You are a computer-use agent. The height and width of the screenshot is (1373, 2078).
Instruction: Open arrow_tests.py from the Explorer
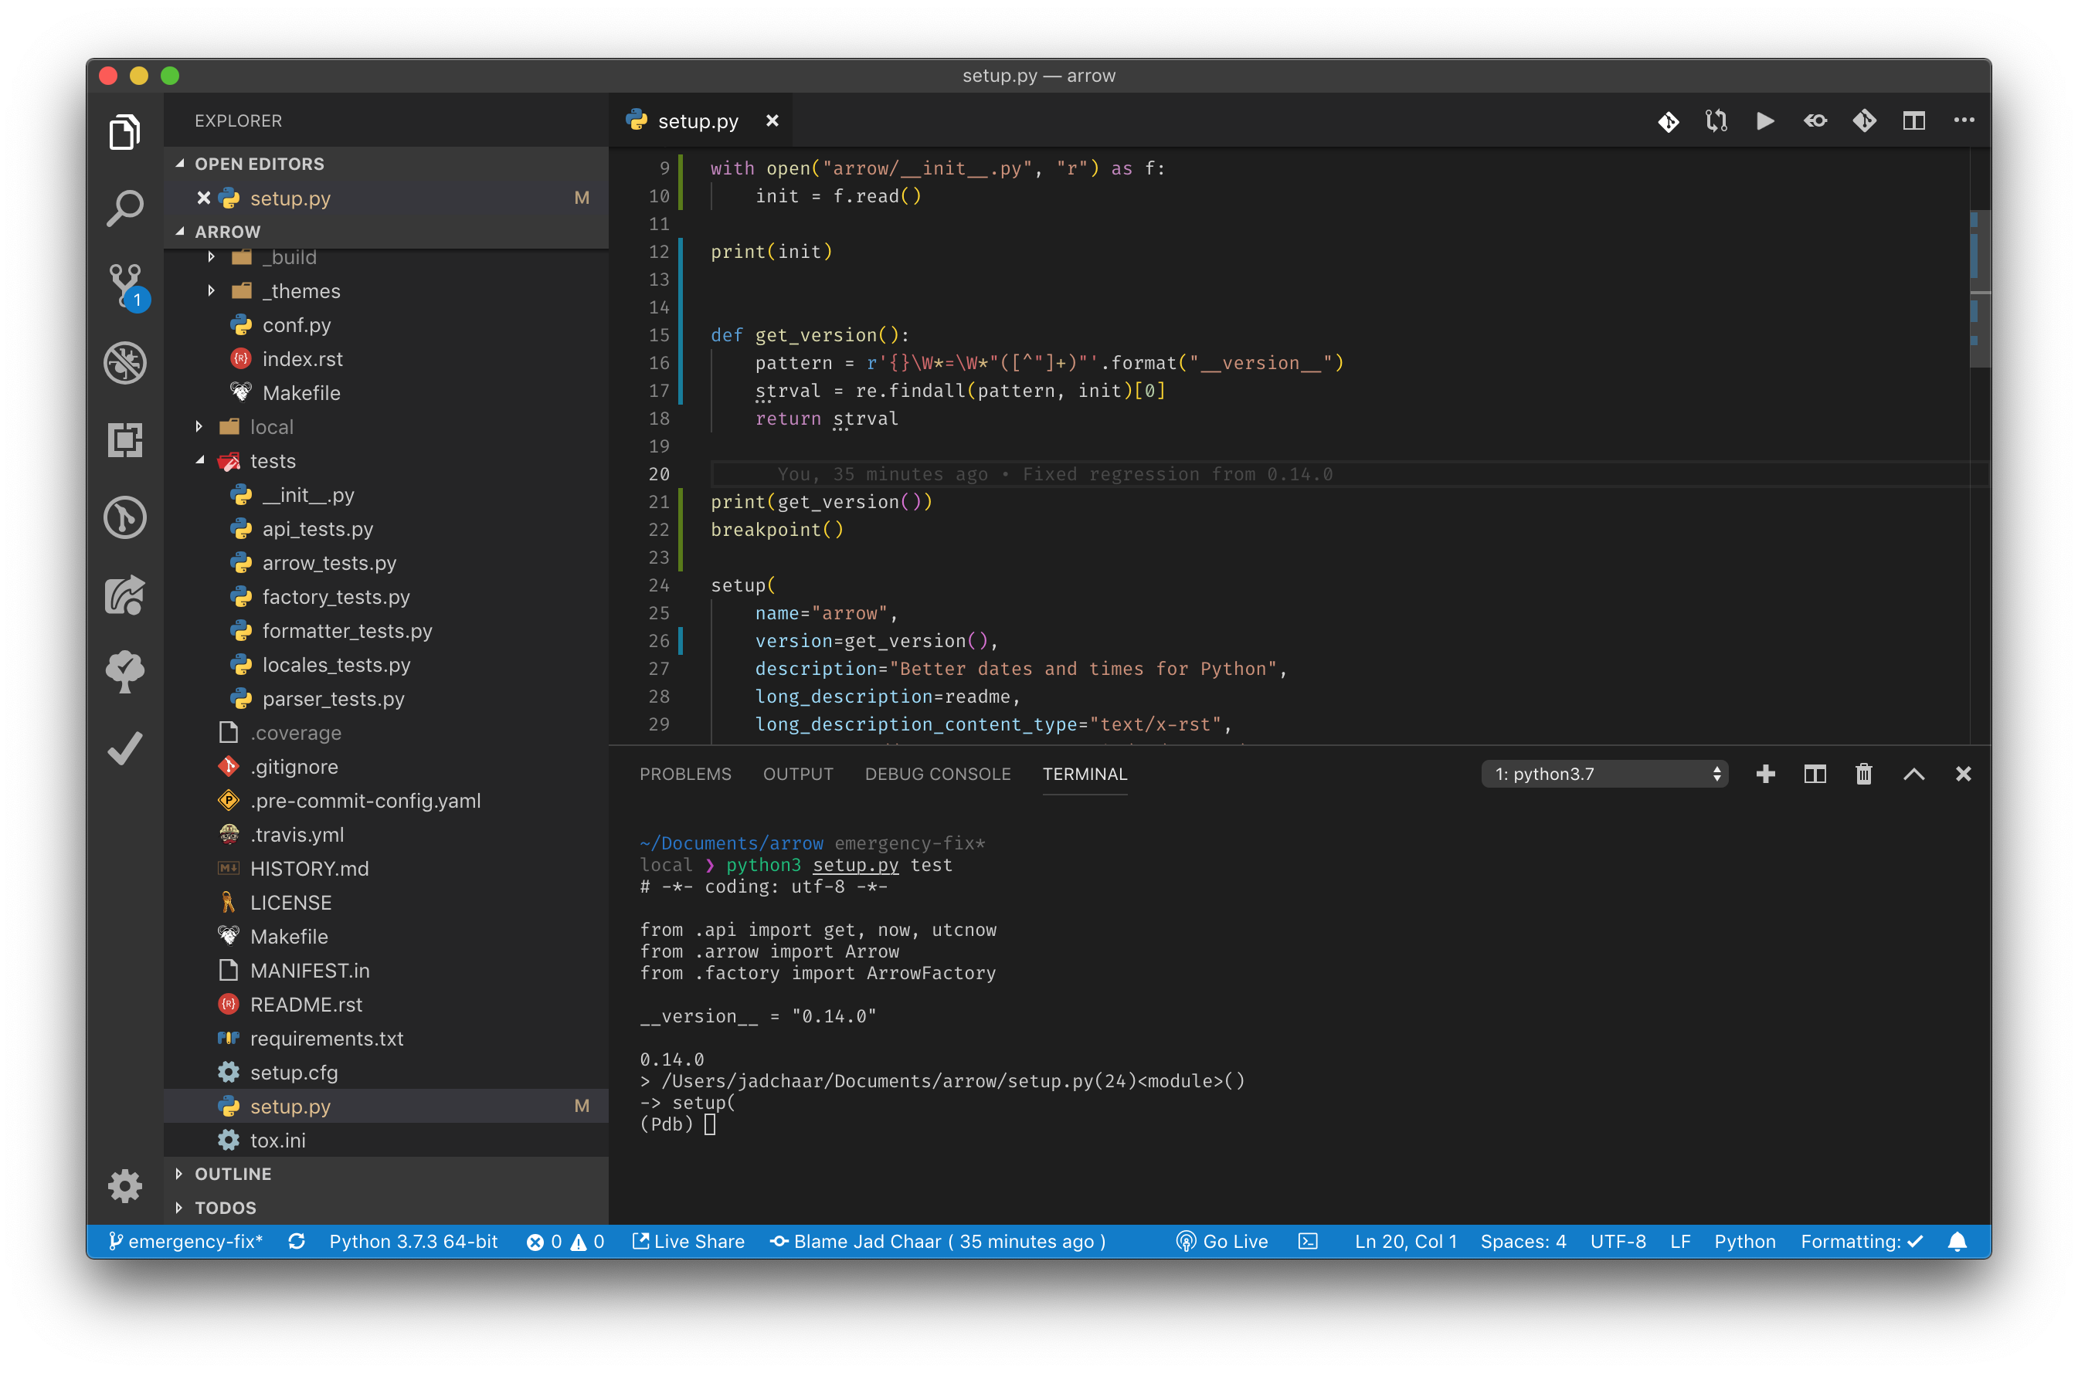point(329,562)
